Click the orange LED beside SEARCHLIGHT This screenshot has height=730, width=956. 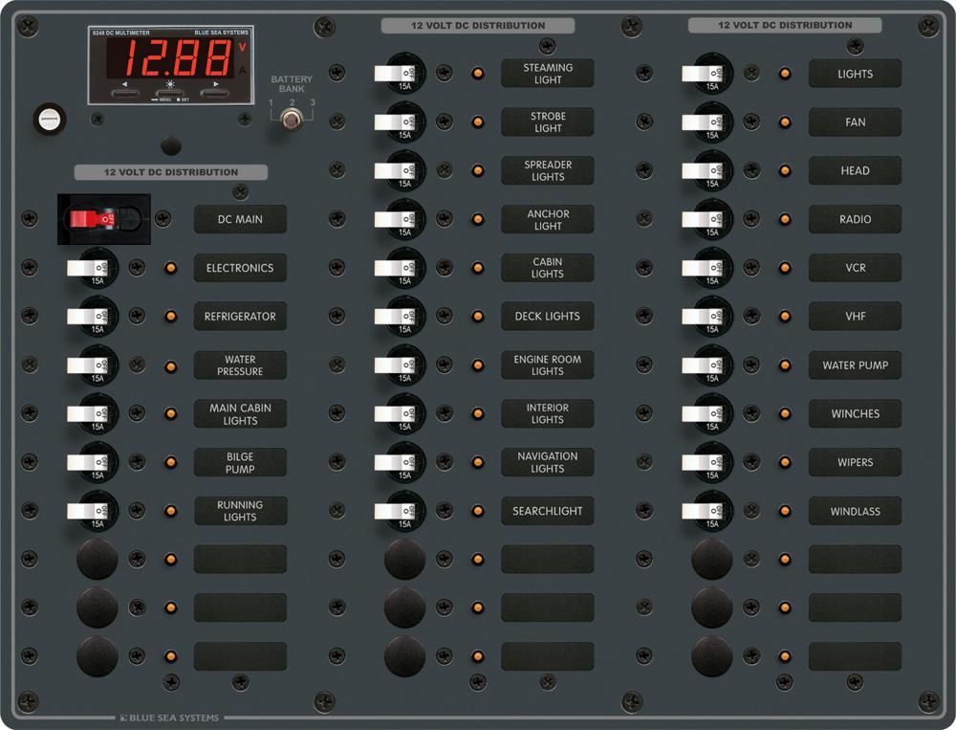click(x=477, y=511)
